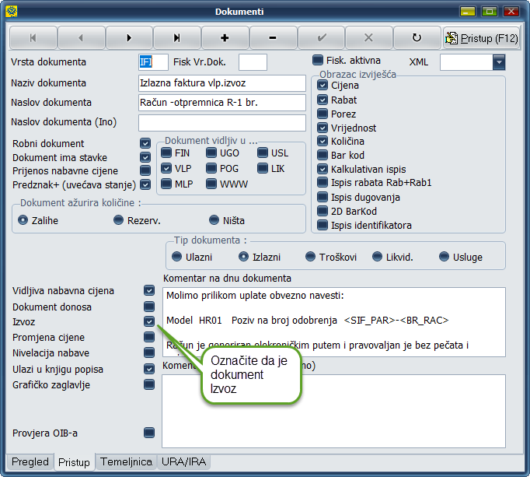Switch to the Temeljnica tab
The width and height of the screenshot is (530, 477).
tap(126, 461)
